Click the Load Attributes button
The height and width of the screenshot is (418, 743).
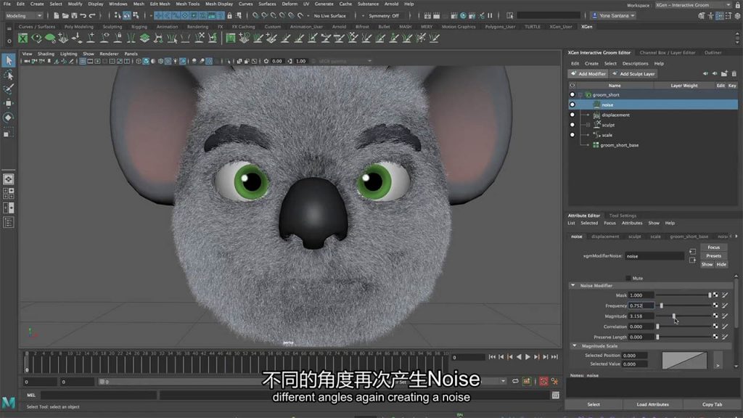[652, 405]
